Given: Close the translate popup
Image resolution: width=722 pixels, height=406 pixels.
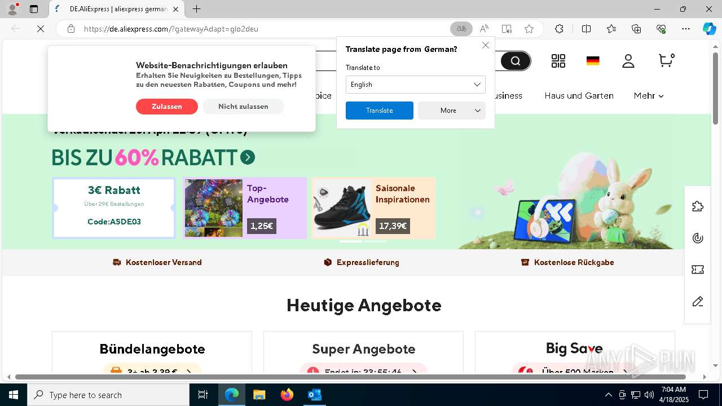Looking at the screenshot, I should pyautogui.click(x=486, y=45).
